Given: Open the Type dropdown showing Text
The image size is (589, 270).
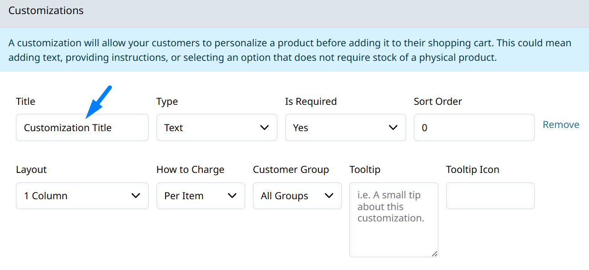Looking at the screenshot, I should click(x=216, y=128).
